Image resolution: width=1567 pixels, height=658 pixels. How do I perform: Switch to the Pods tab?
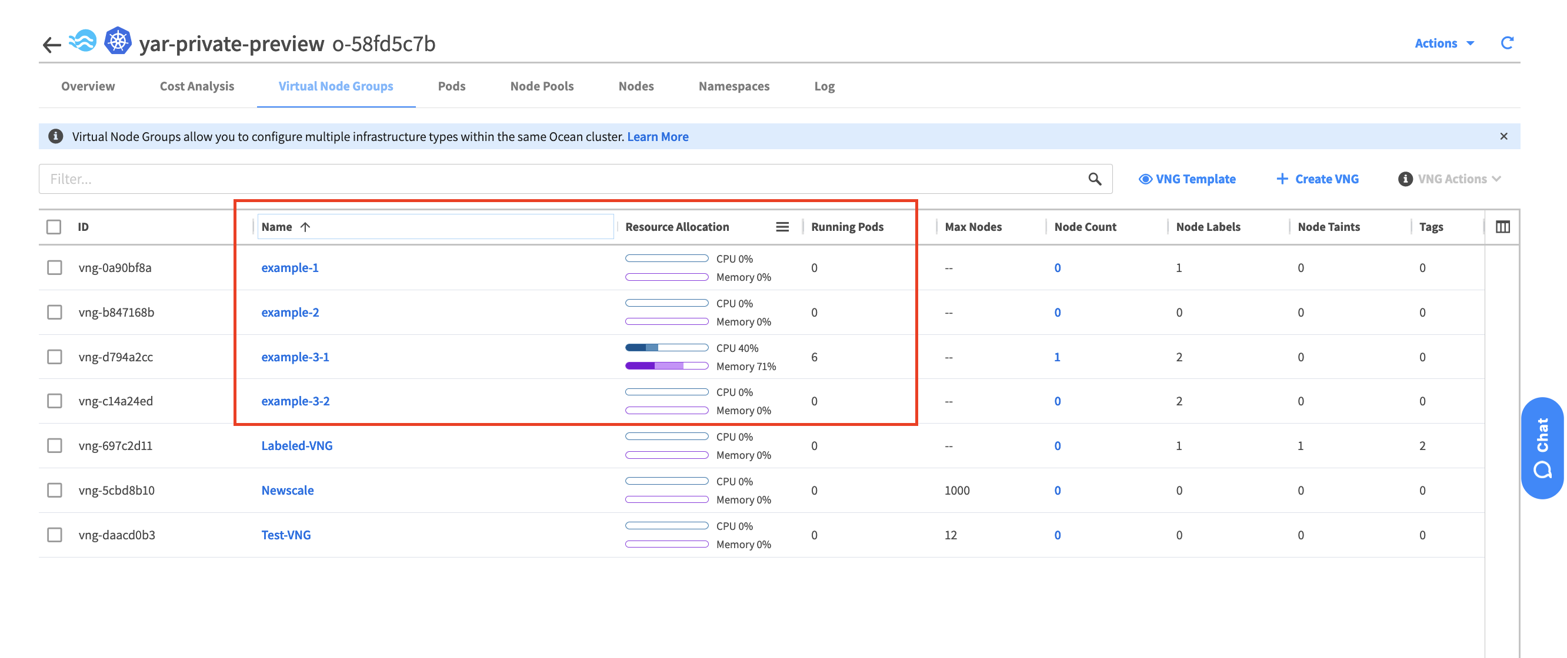click(451, 85)
